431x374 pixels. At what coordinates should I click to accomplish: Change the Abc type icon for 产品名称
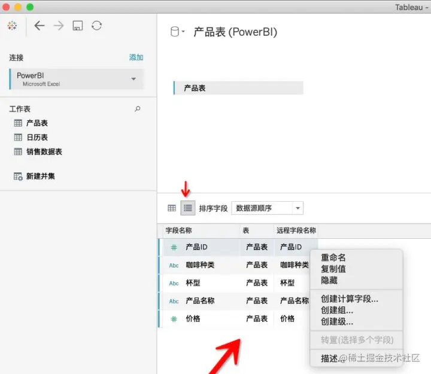click(174, 301)
